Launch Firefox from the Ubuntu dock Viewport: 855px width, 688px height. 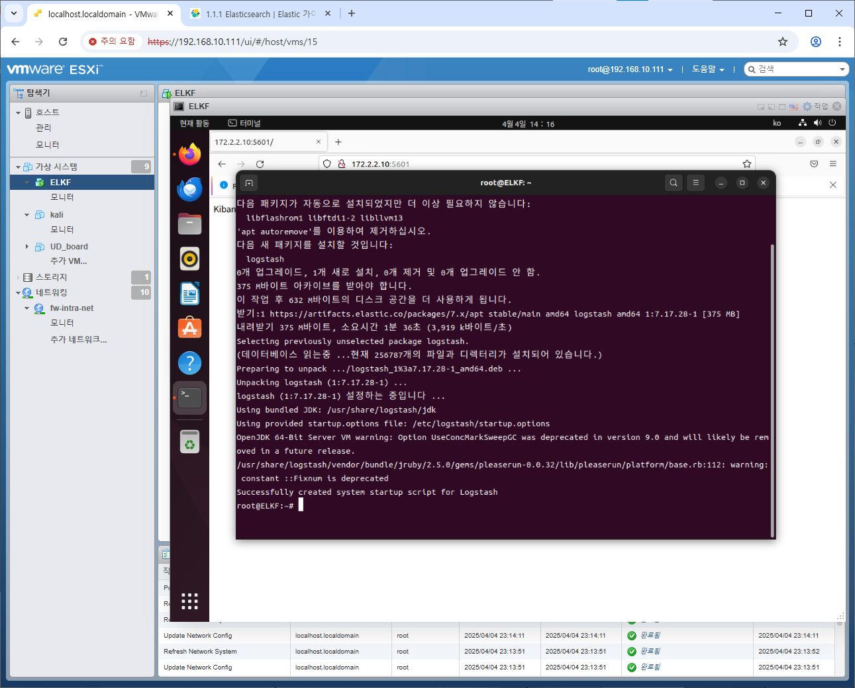click(189, 155)
